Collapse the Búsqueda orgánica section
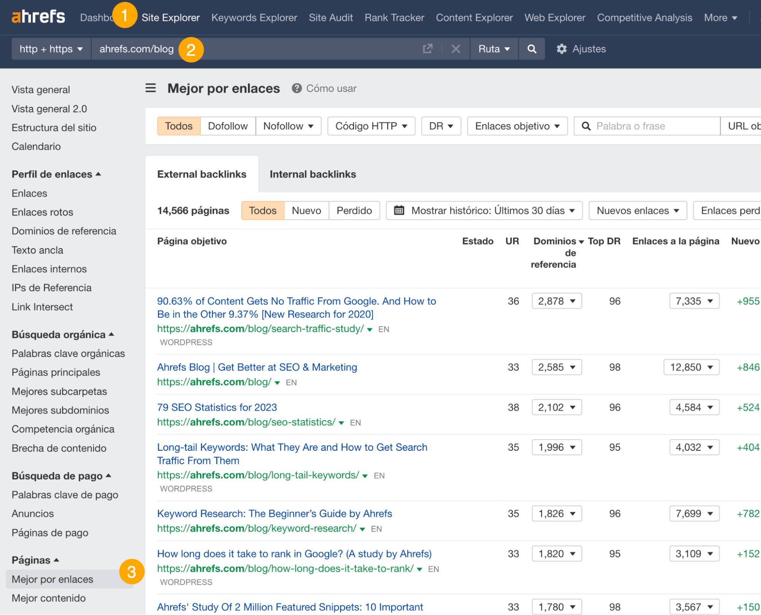 tap(111, 334)
